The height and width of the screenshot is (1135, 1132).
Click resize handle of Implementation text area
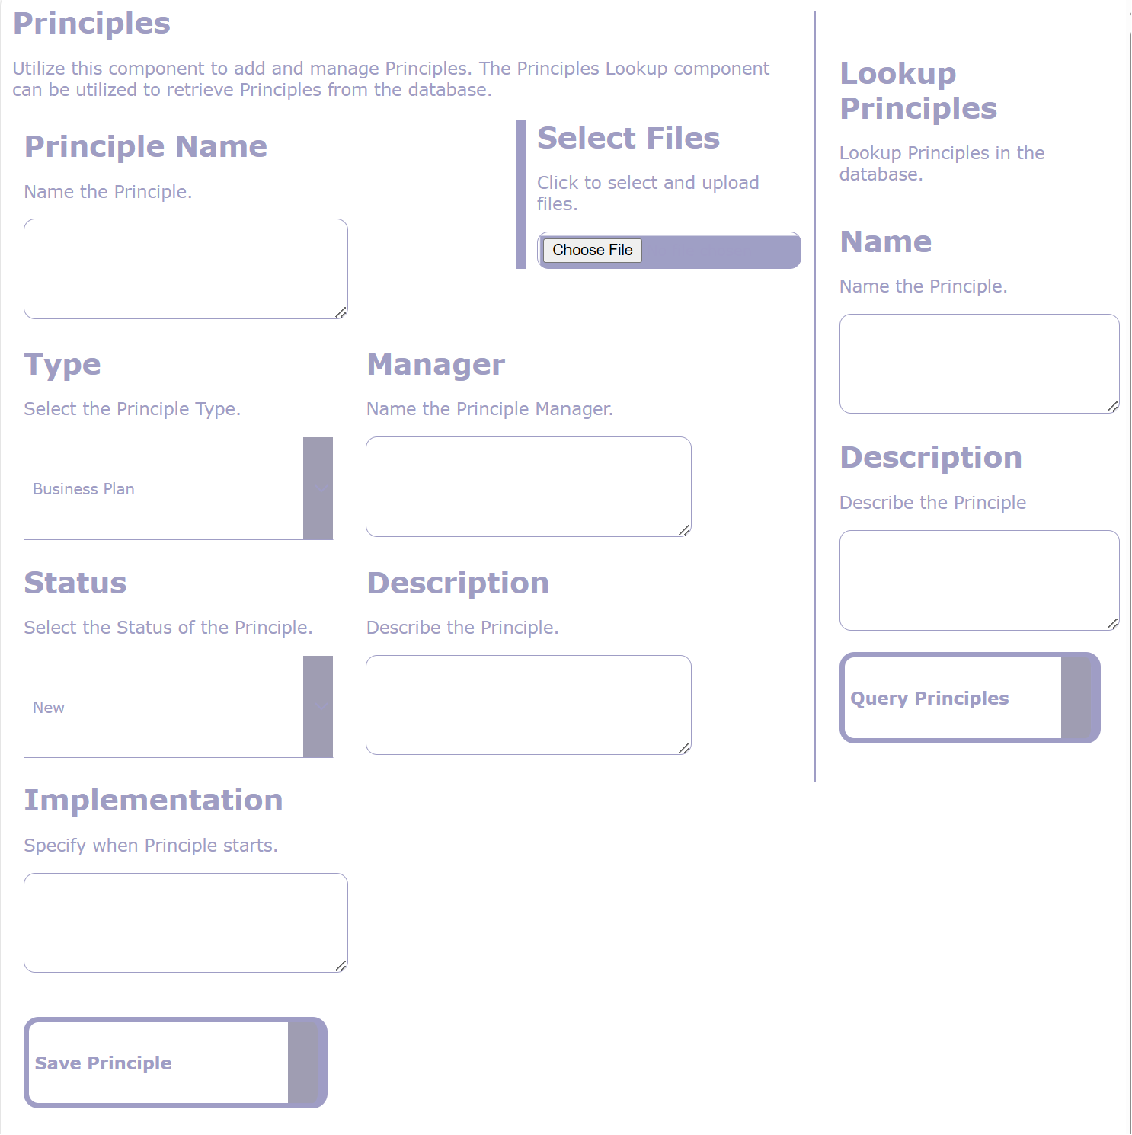341,966
